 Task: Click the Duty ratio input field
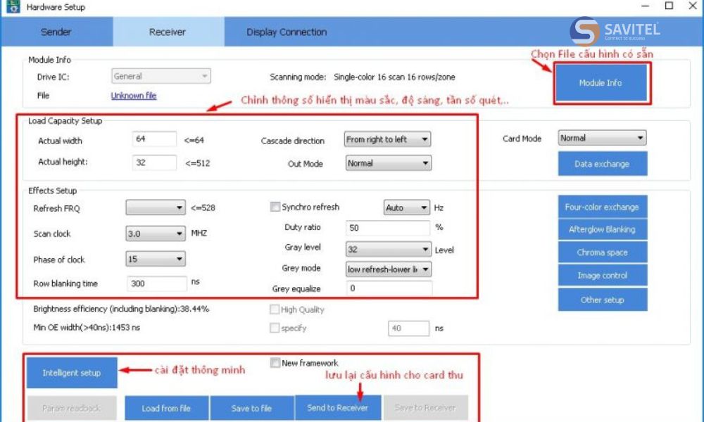pos(388,229)
